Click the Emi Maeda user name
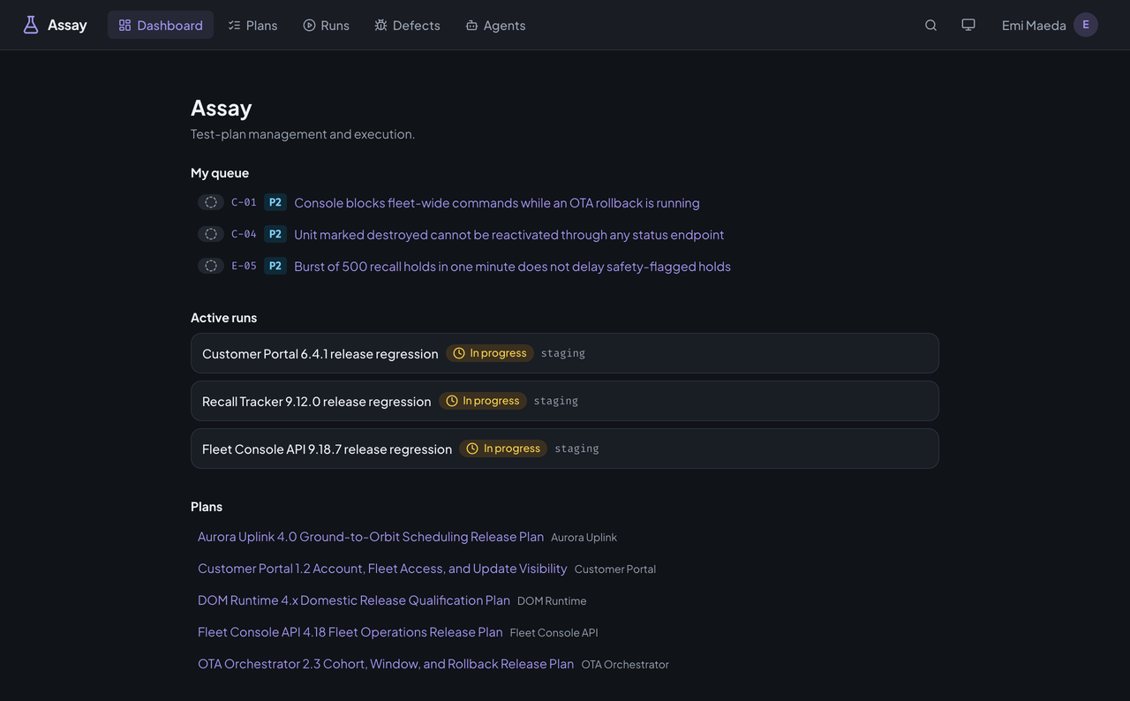This screenshot has width=1130, height=701. coord(1034,25)
